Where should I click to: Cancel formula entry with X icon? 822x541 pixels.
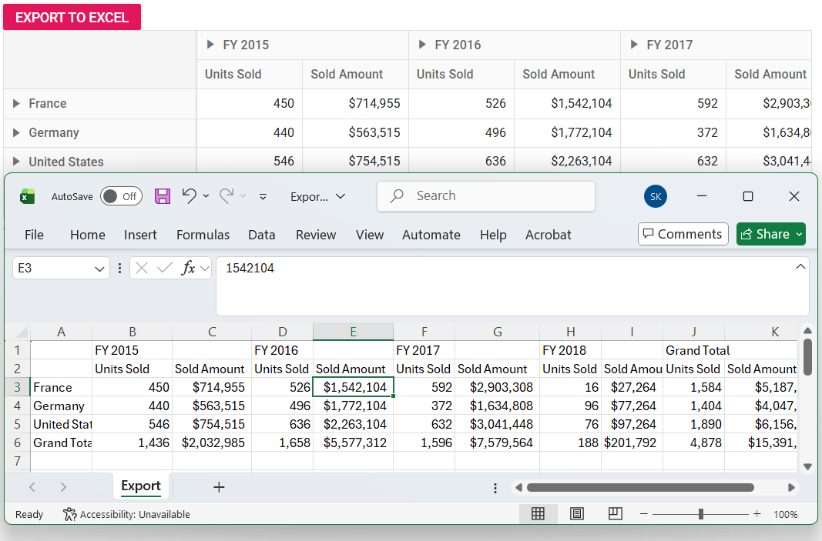click(x=142, y=268)
